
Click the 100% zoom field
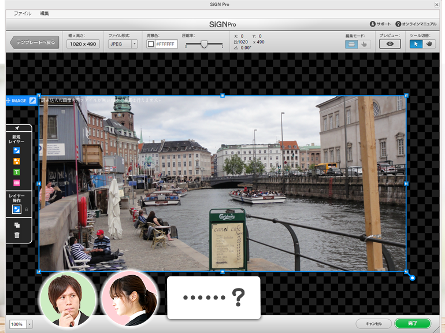pyautogui.click(x=18, y=324)
